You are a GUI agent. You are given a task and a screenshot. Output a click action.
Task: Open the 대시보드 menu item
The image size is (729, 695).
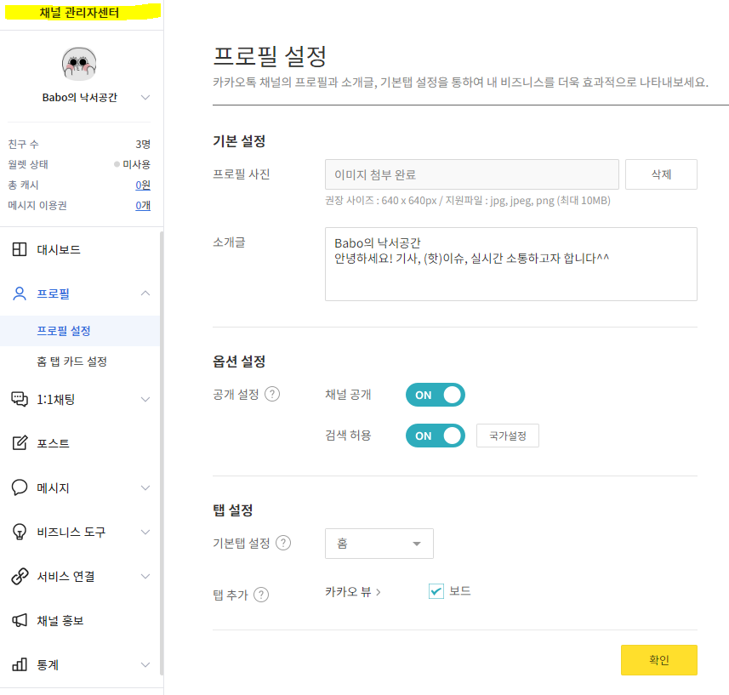tap(59, 249)
